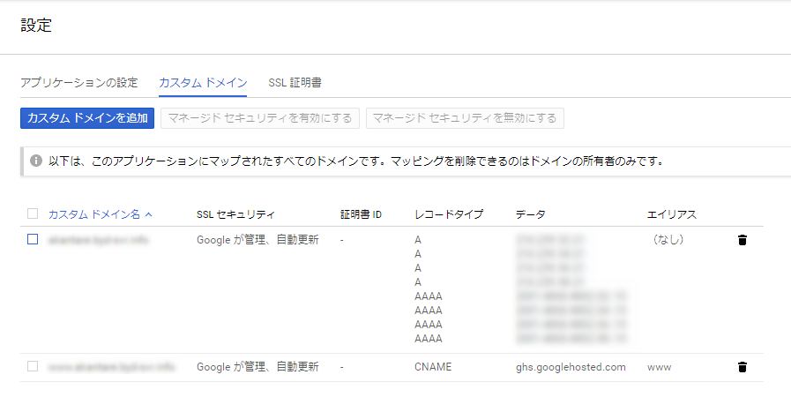Open the SSL 証明書 tab
Screen dimensions: 791x412
pos(295,82)
